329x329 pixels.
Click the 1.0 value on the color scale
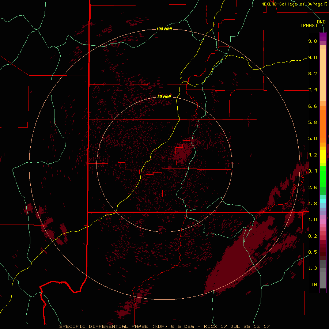[313, 220]
